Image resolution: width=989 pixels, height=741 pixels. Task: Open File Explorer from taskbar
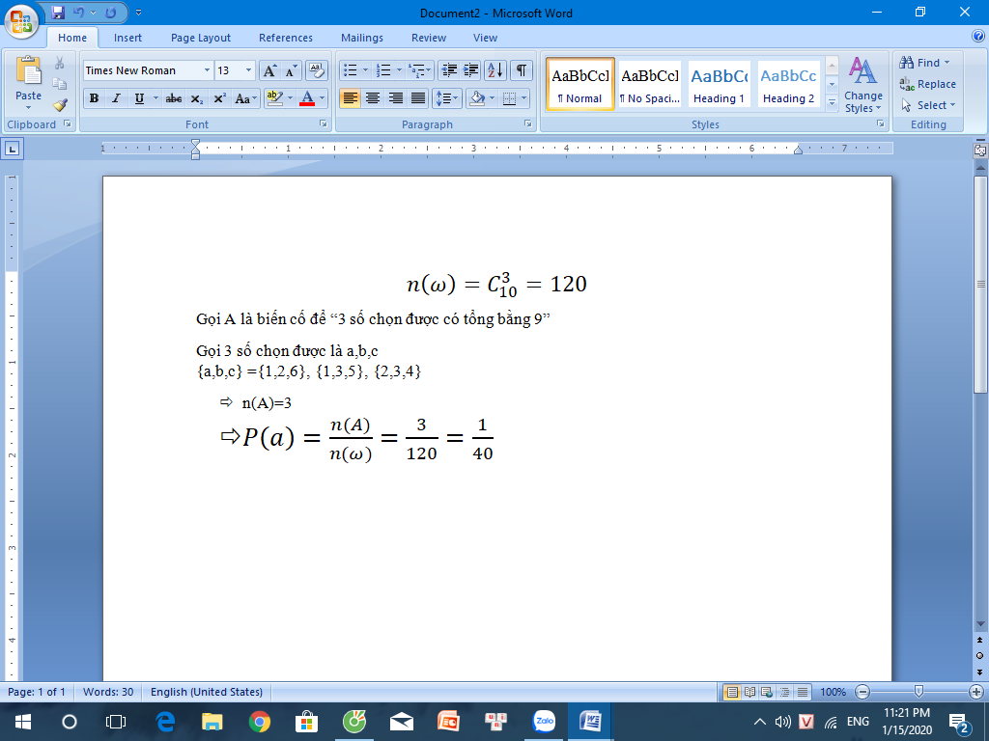pos(212,722)
